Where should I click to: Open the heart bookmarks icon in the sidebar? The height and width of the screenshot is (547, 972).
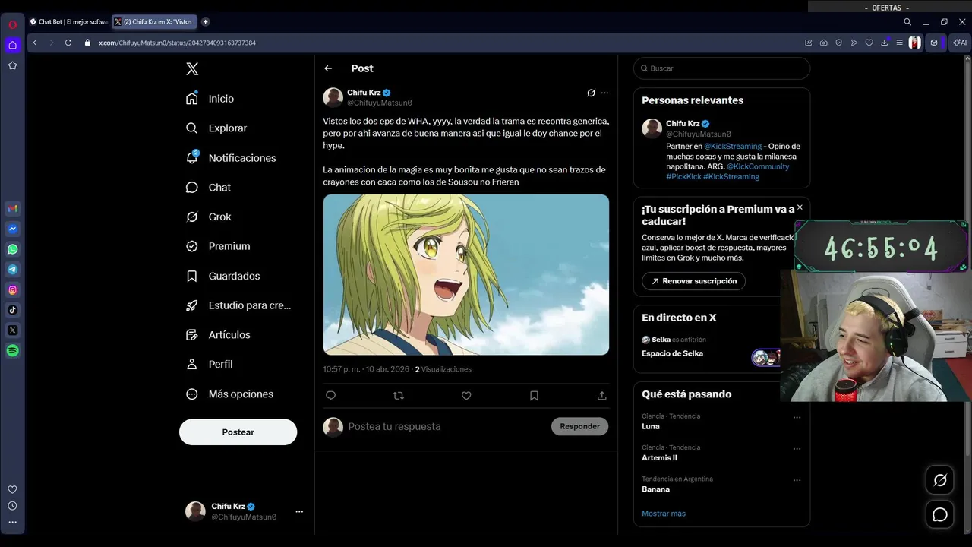point(13,490)
